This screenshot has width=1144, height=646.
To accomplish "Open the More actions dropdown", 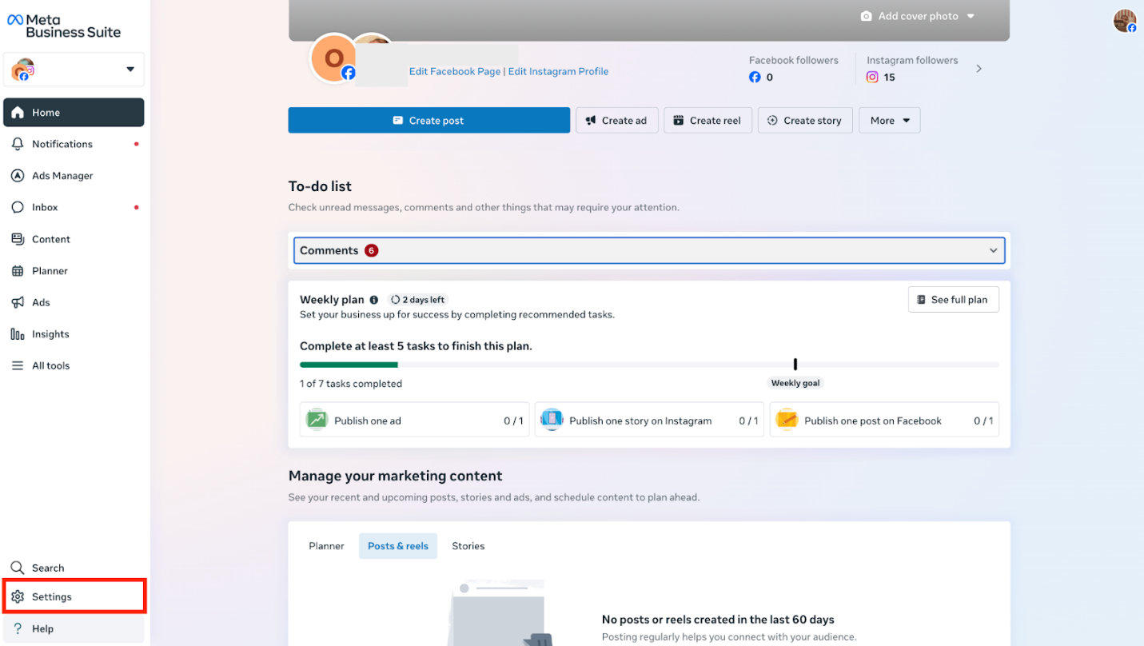I will coord(889,120).
